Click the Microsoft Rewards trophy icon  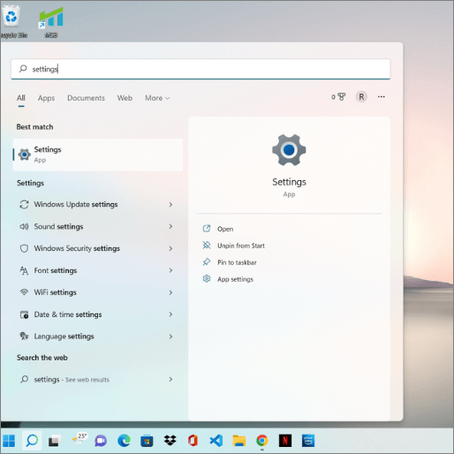(x=342, y=97)
